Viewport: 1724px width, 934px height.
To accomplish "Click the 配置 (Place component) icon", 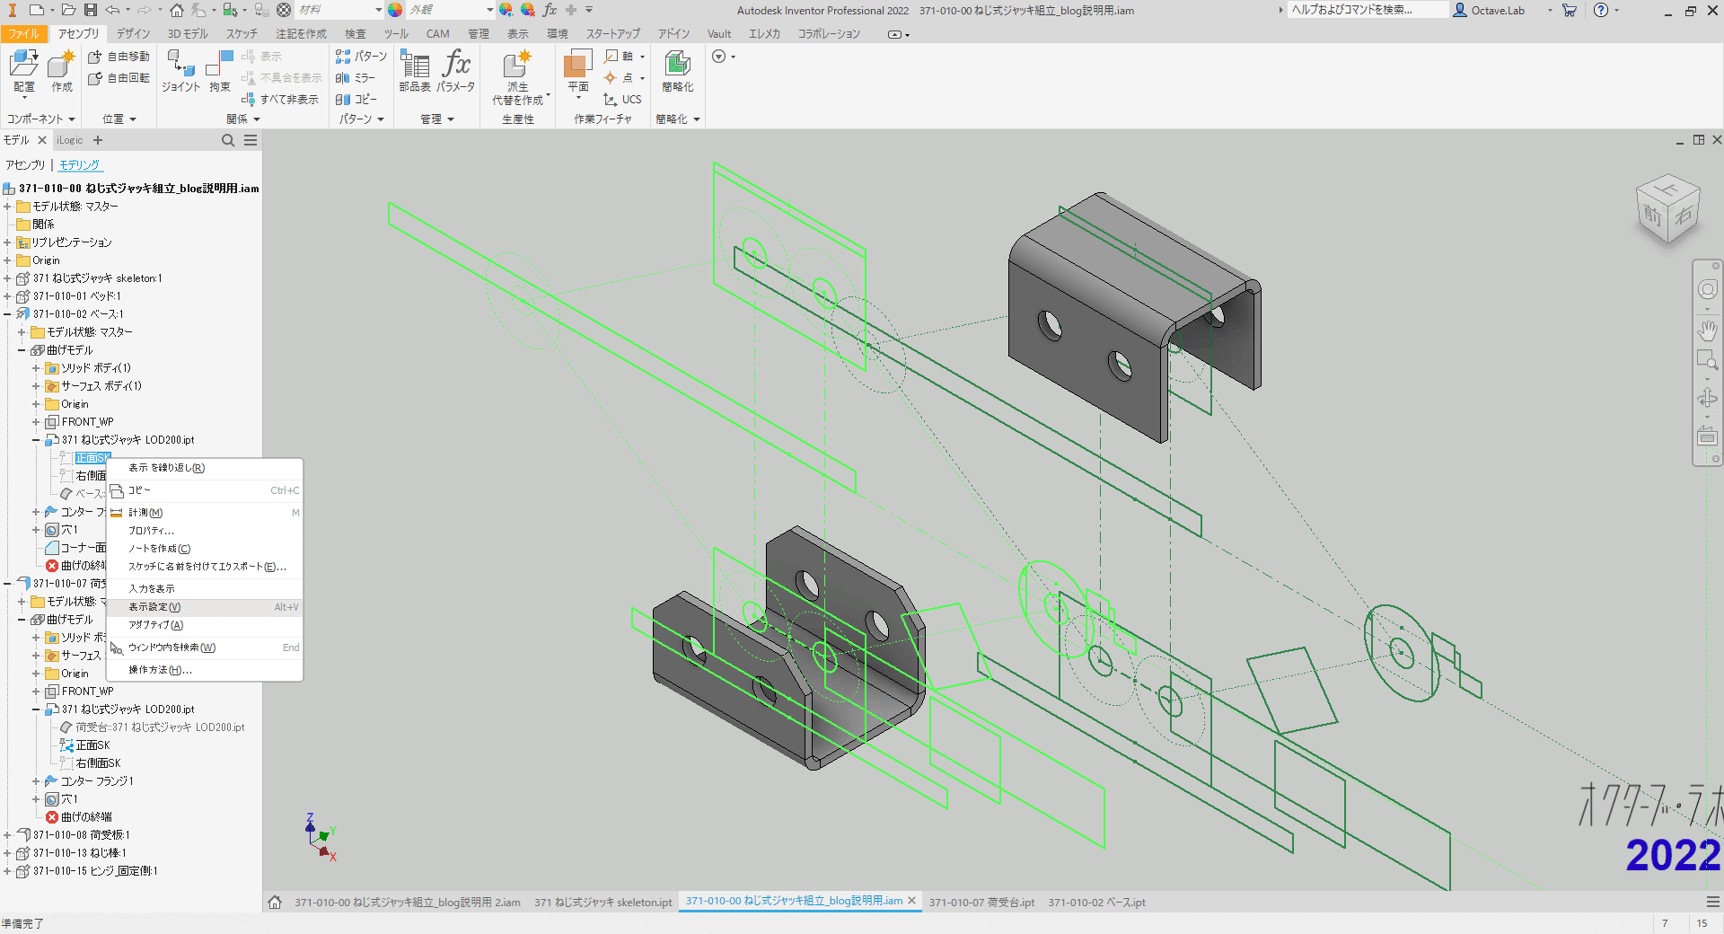I will pos(23,71).
